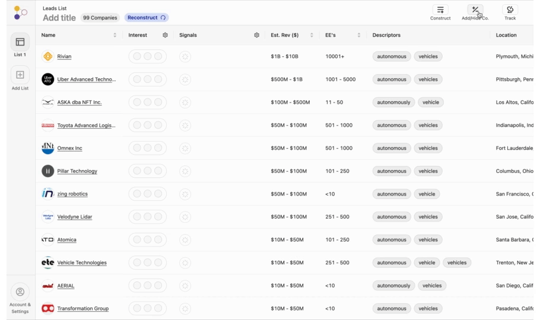
Task: Select first interest circle for zing robotics
Action: pos(137,194)
